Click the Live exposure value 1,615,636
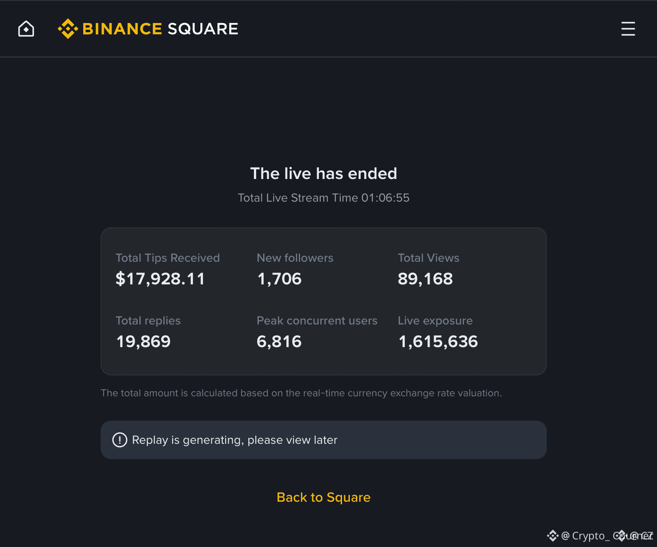Image resolution: width=657 pixels, height=547 pixels. pyautogui.click(x=438, y=342)
